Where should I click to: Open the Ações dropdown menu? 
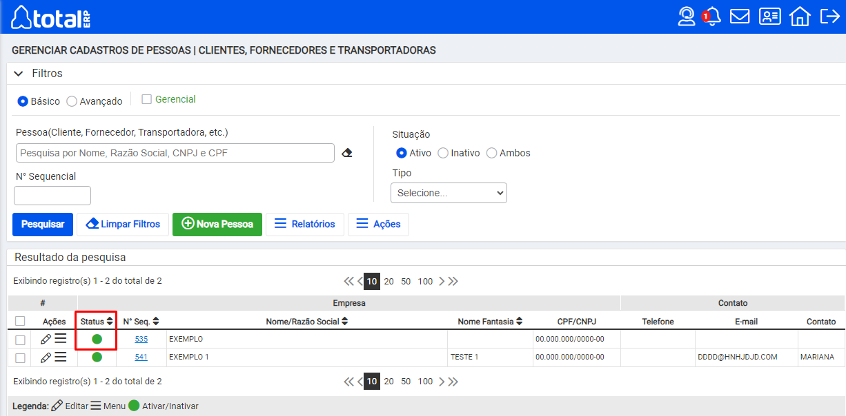tap(378, 224)
